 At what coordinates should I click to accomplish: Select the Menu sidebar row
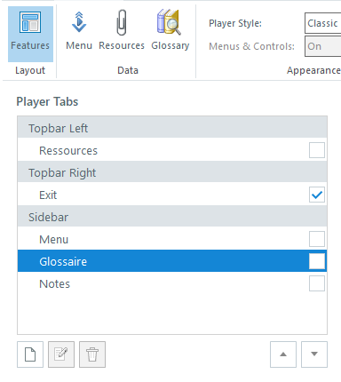(x=172, y=239)
